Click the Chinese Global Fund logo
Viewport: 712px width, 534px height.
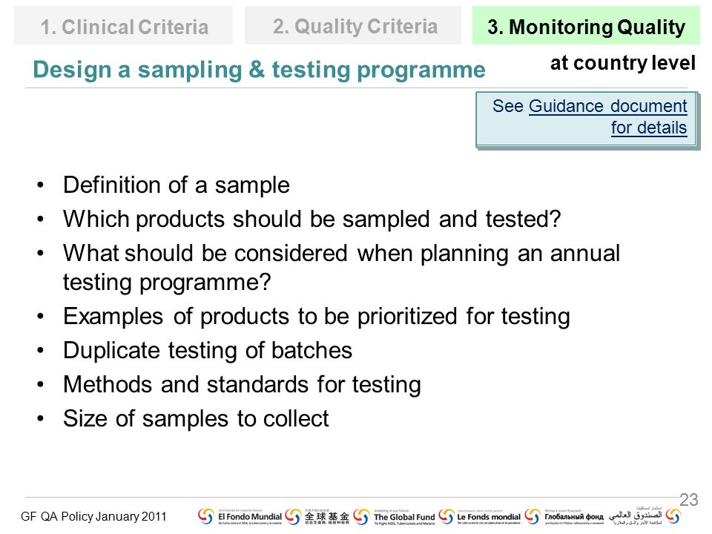[326, 517]
